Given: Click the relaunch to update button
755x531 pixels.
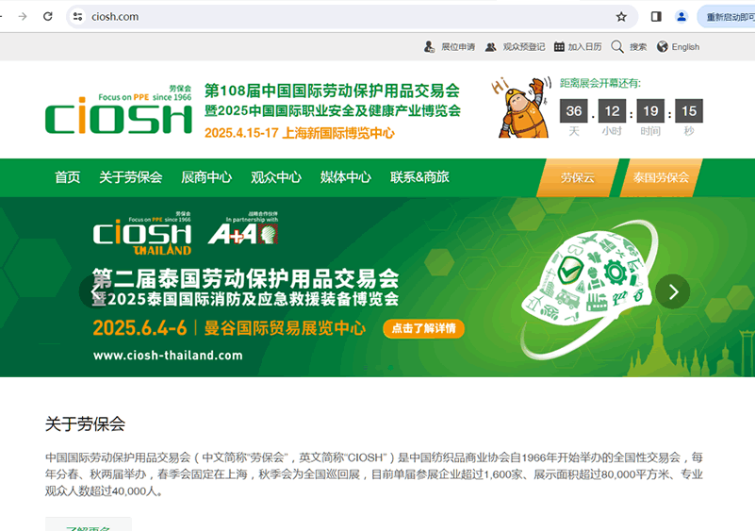Looking at the screenshot, I should (727, 17).
